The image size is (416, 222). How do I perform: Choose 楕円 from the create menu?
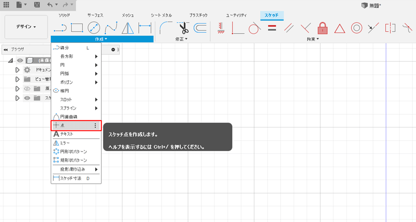pos(76,91)
